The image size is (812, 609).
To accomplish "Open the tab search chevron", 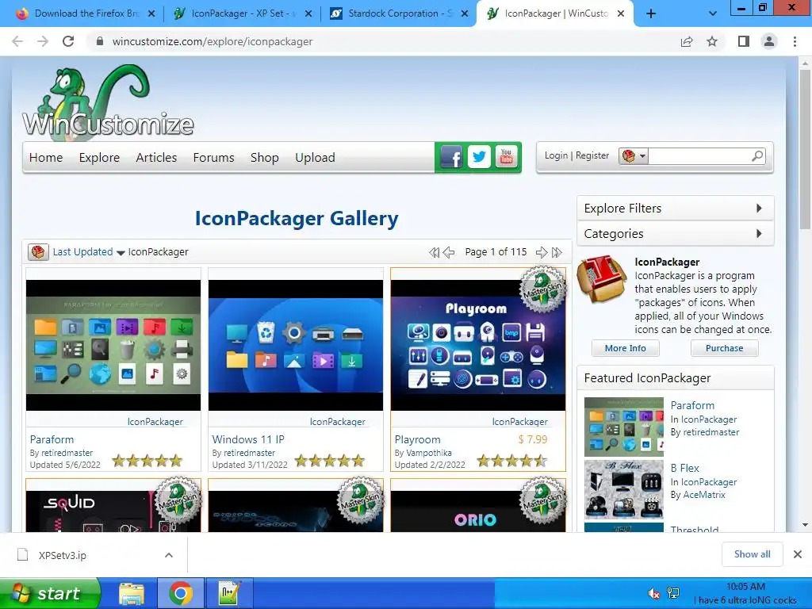I will click(x=713, y=14).
